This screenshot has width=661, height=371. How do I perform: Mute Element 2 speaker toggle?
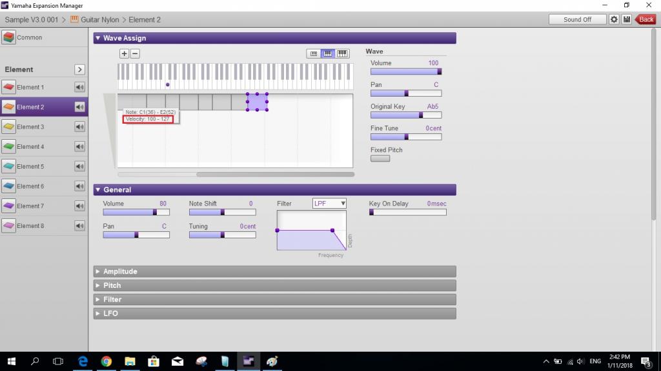[x=79, y=107]
